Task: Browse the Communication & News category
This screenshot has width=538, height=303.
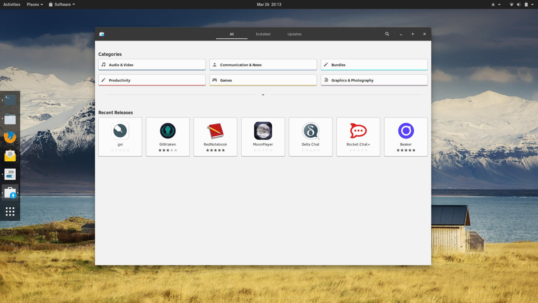Action: [x=263, y=65]
